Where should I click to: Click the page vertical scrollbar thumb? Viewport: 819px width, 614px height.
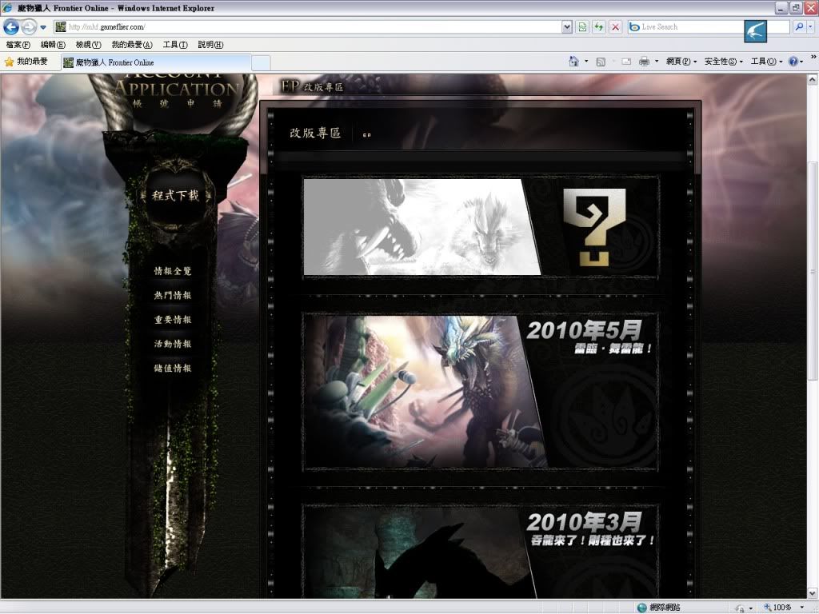(813, 272)
